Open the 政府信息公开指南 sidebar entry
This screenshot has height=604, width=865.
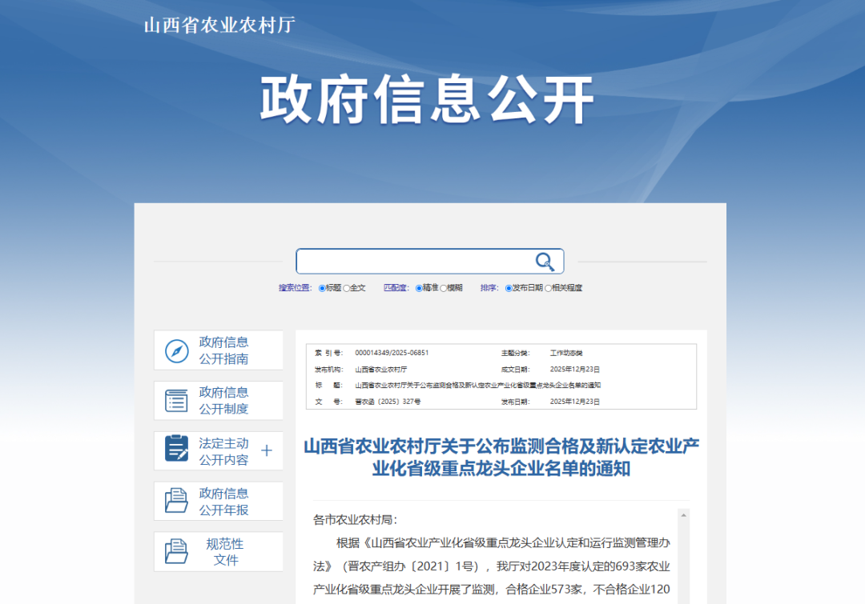click(x=223, y=350)
